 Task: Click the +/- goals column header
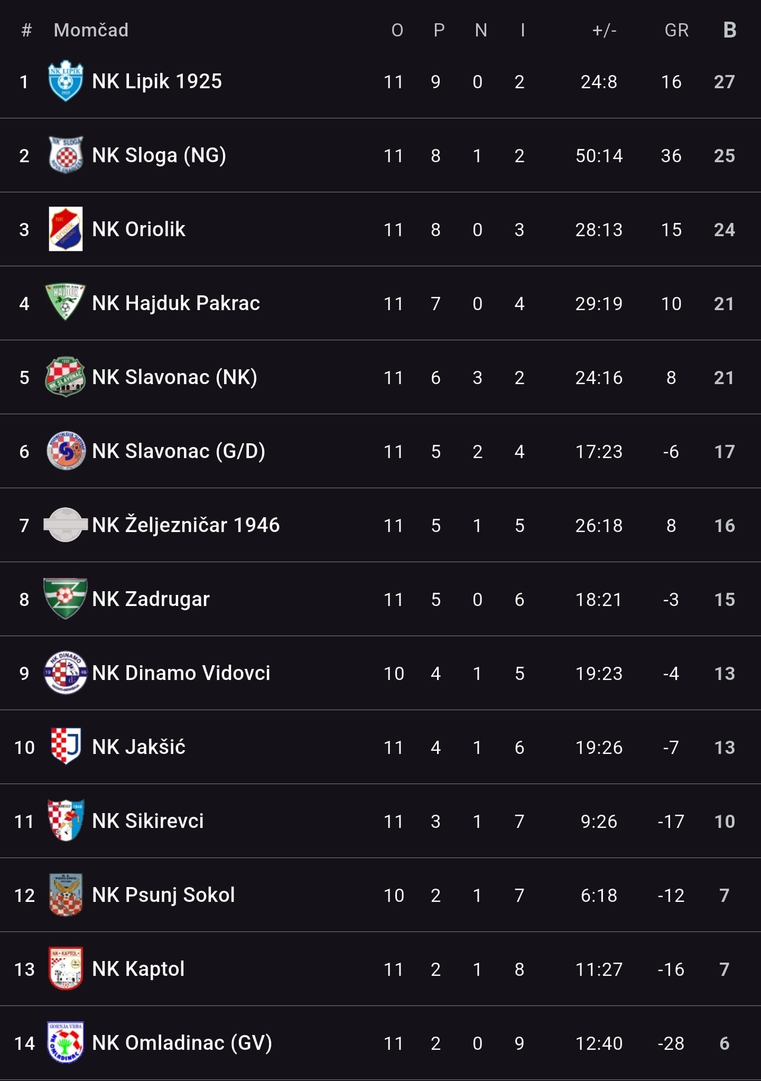click(604, 30)
